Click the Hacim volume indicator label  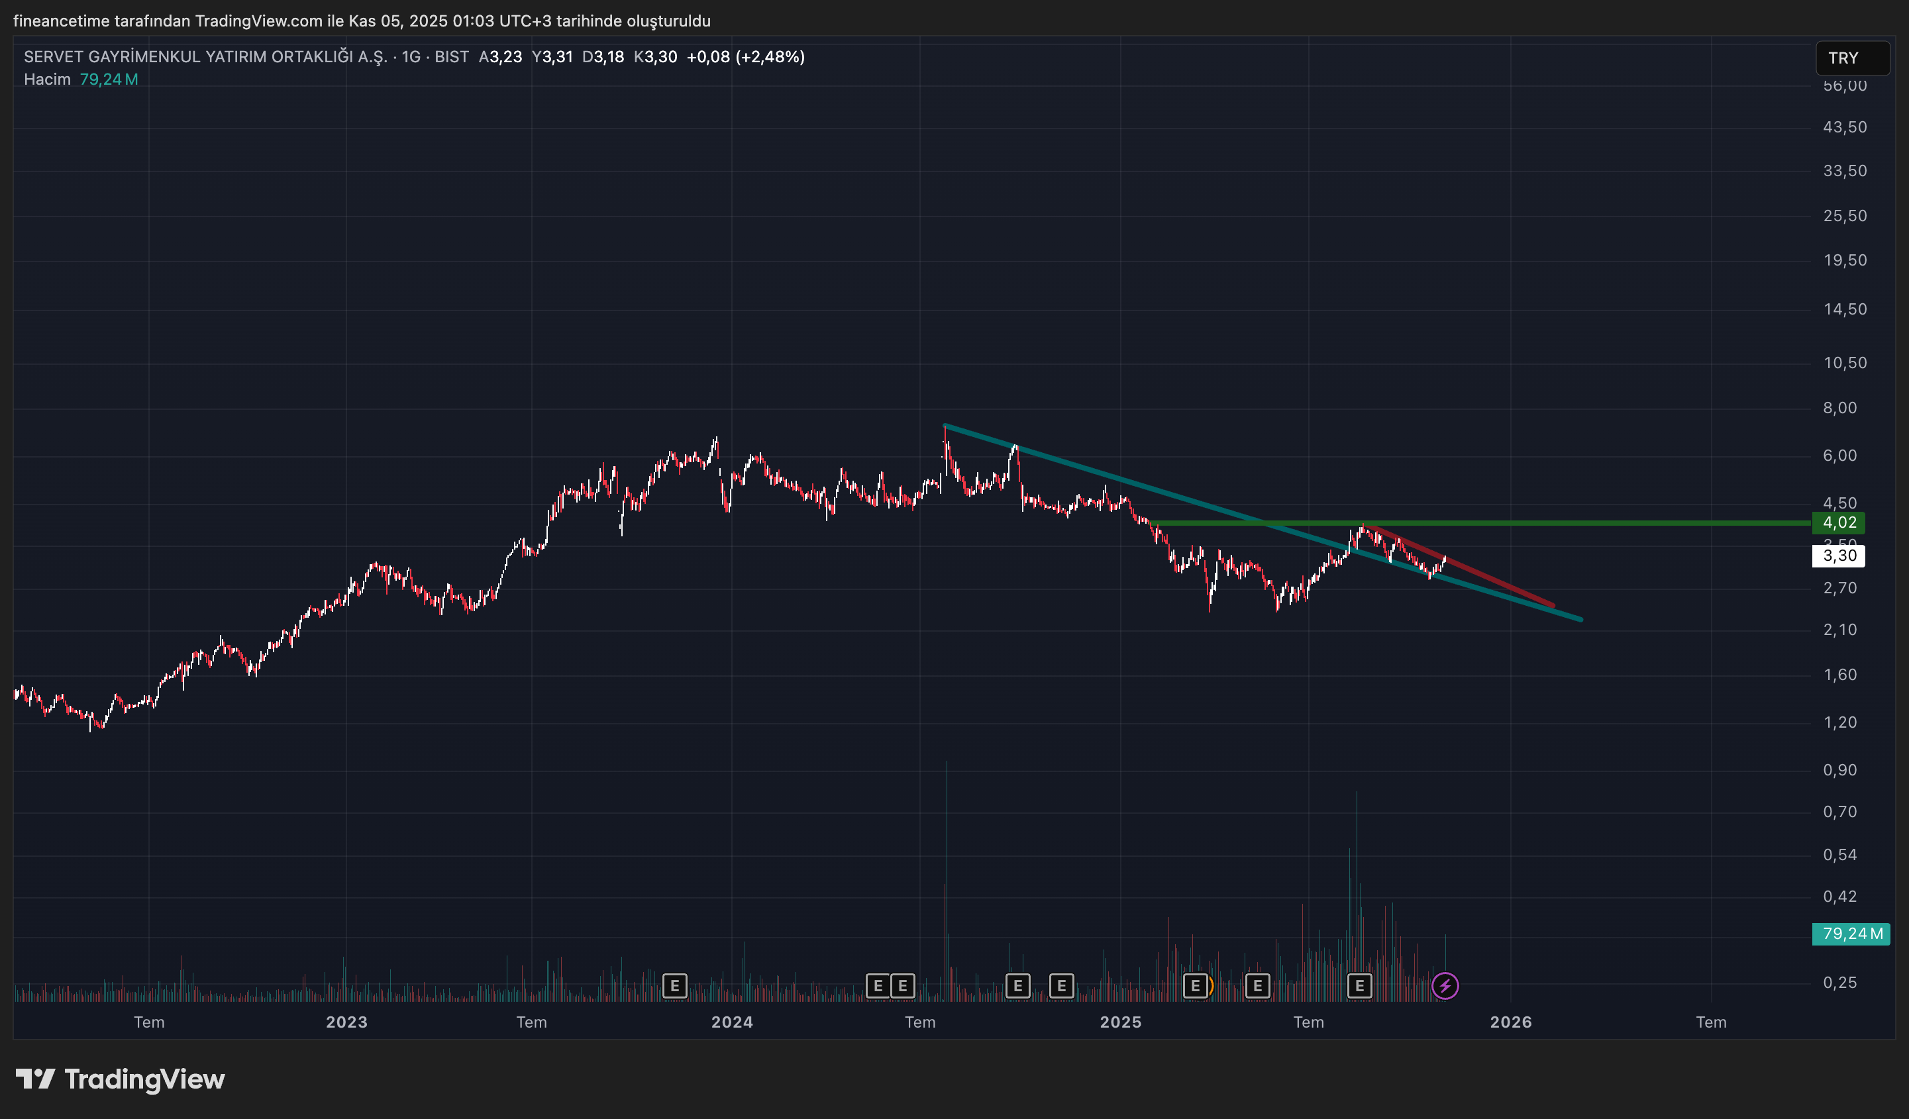[47, 79]
